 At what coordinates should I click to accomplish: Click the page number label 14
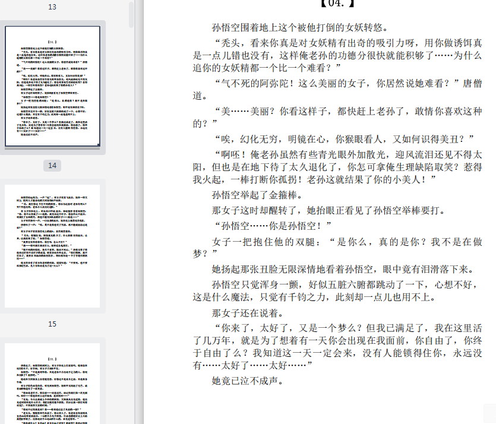tap(52, 165)
